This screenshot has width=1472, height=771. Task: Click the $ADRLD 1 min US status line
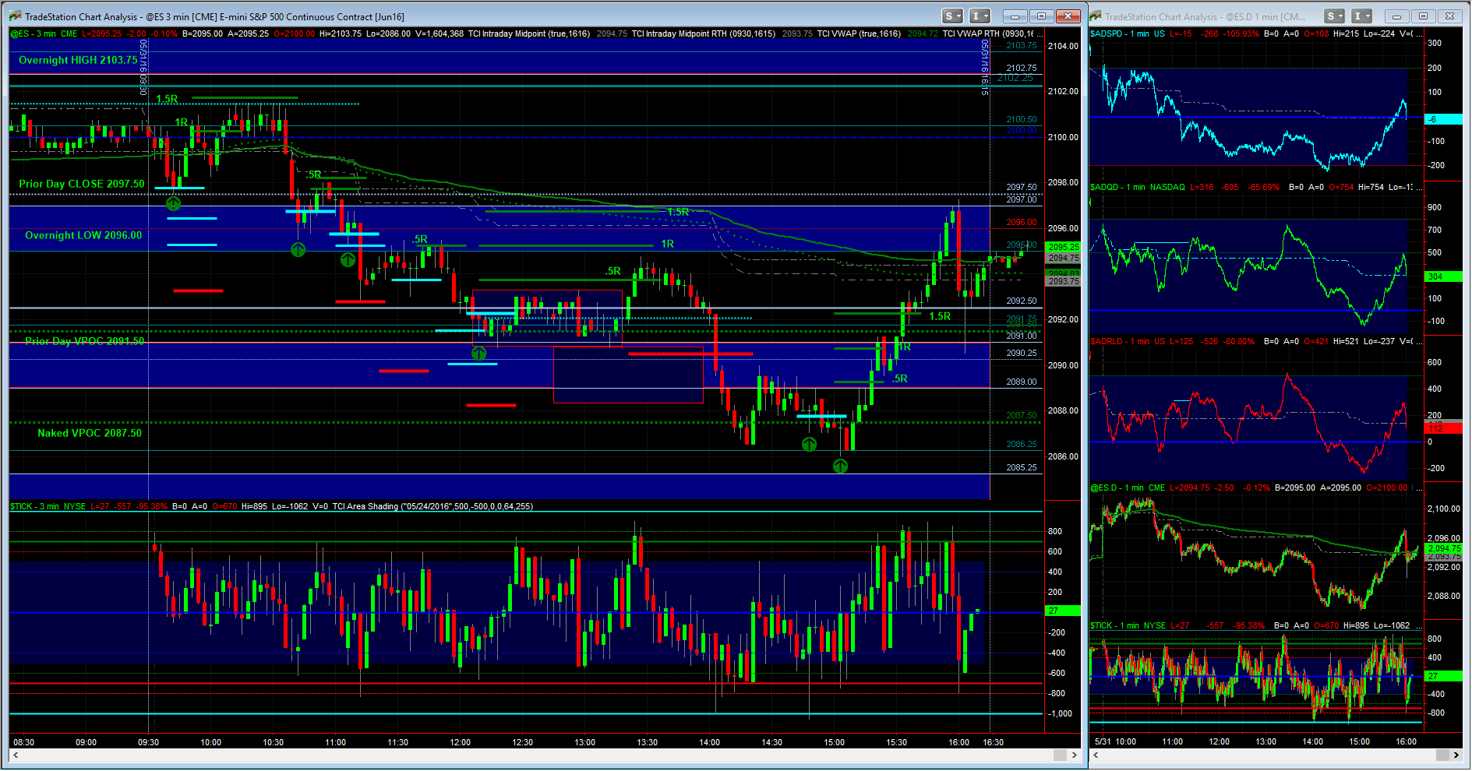(1256, 341)
